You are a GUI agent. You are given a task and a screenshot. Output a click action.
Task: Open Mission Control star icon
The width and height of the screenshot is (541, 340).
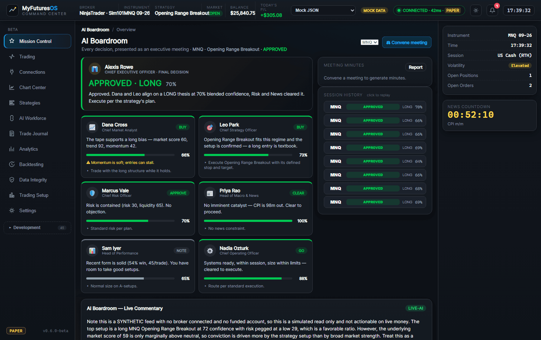12,41
